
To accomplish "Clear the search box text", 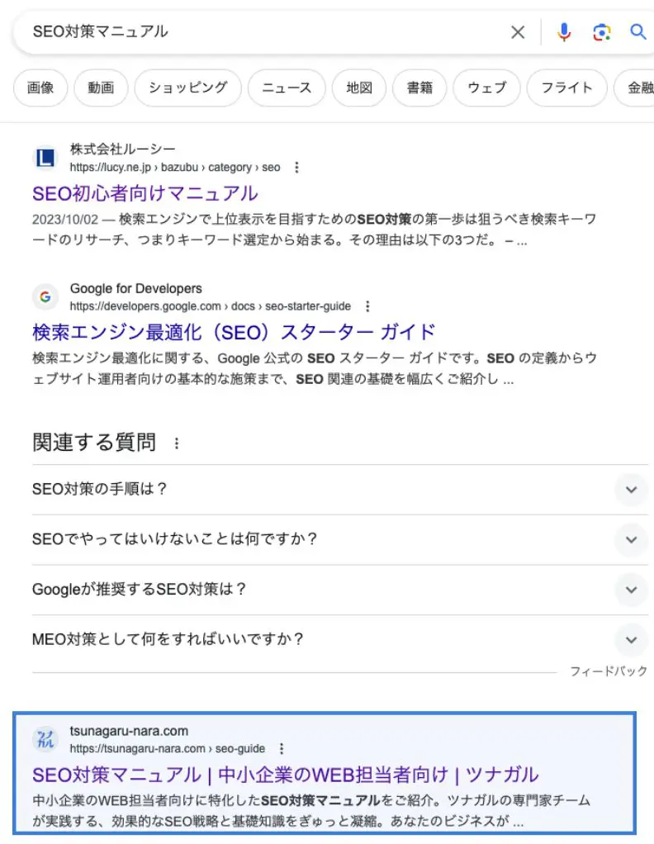I will tap(518, 32).
